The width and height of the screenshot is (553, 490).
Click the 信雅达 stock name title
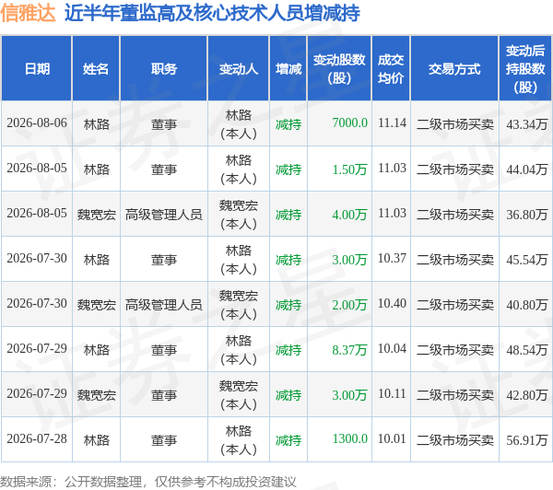28,13
